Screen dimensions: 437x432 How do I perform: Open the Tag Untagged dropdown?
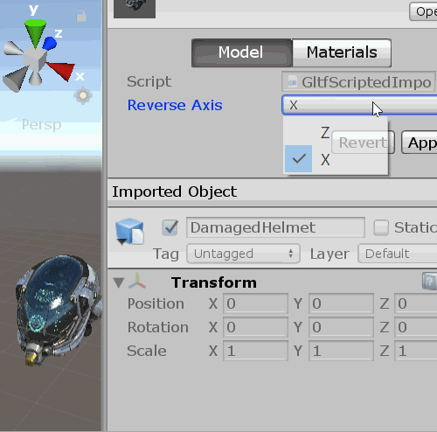[243, 254]
